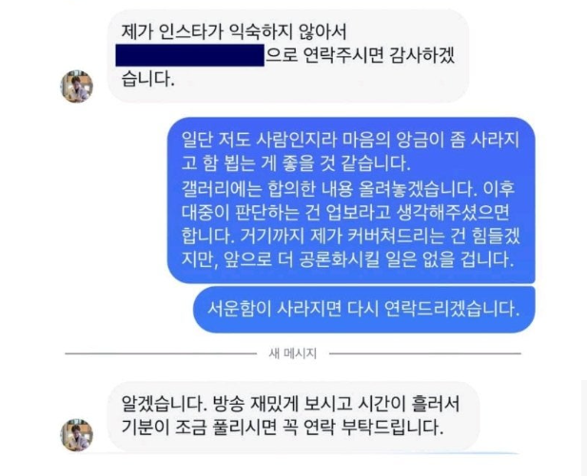The width and height of the screenshot is (587, 476).
Task: Tap the line 합니다. 거기까지 제가 커버쳐드리는
Action: point(350,237)
